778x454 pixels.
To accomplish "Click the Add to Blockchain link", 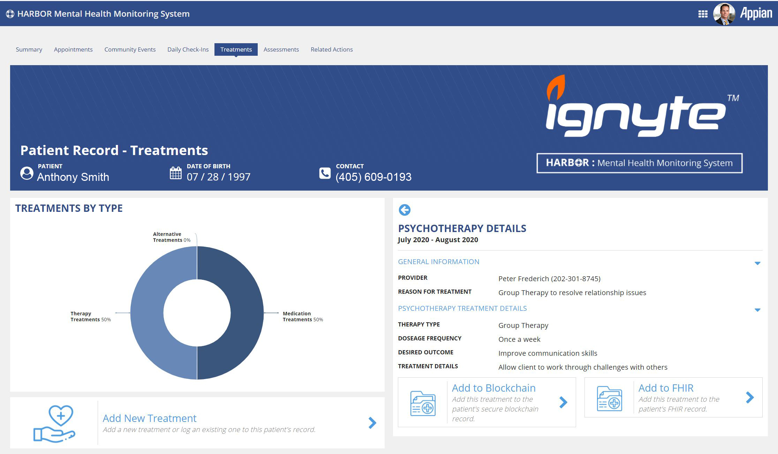I will [493, 388].
